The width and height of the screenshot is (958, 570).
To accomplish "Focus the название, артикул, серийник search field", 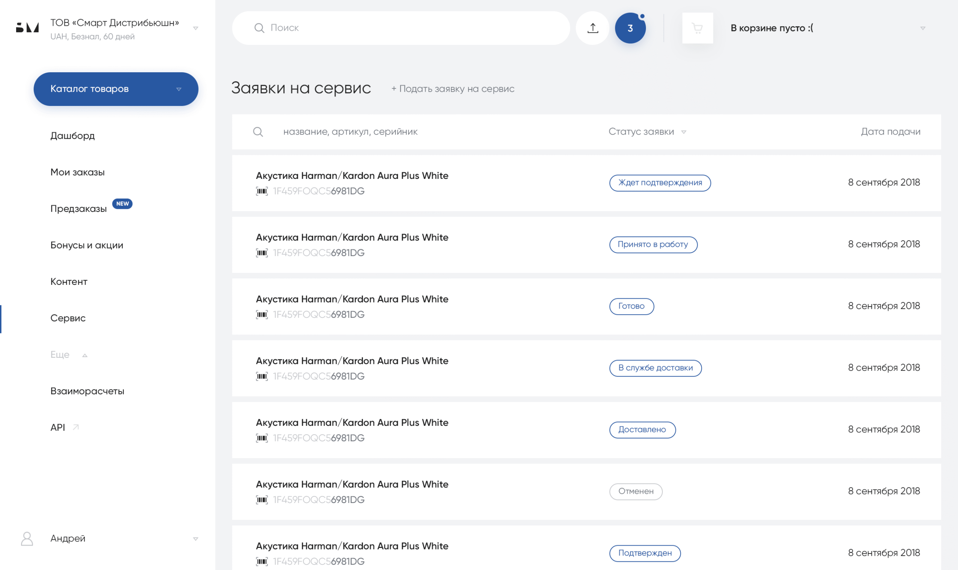I will (x=350, y=132).
